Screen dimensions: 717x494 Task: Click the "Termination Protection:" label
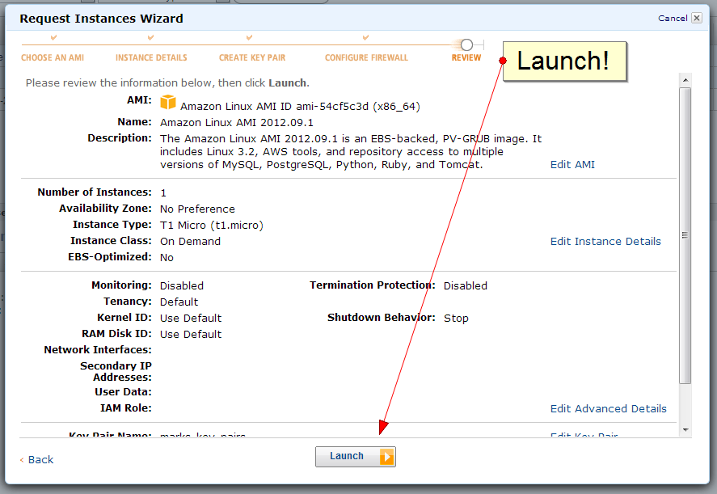click(373, 285)
